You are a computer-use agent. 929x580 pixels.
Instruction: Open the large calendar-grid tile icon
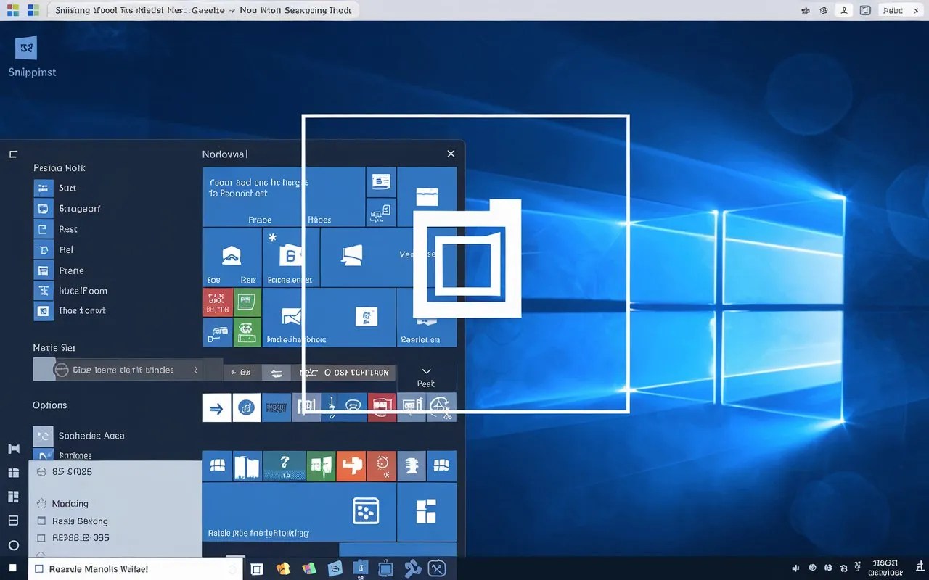point(365,510)
